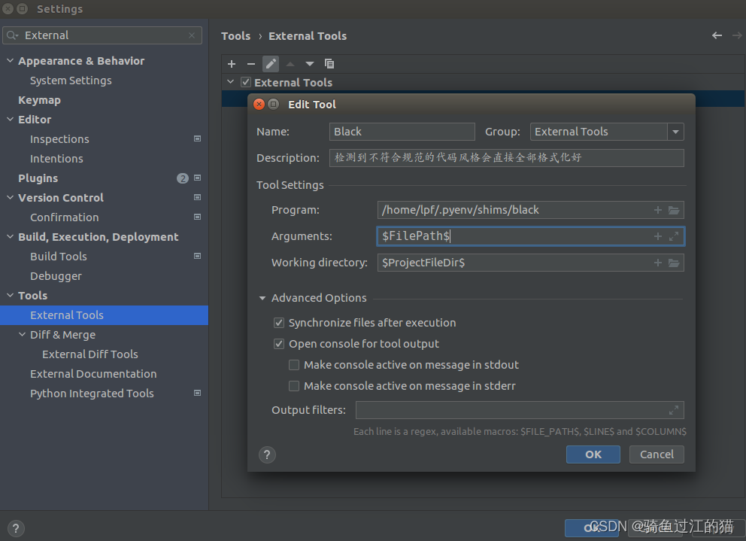Move tool down with down arrow icon
Screen dimensions: 746x541
tap(310, 64)
